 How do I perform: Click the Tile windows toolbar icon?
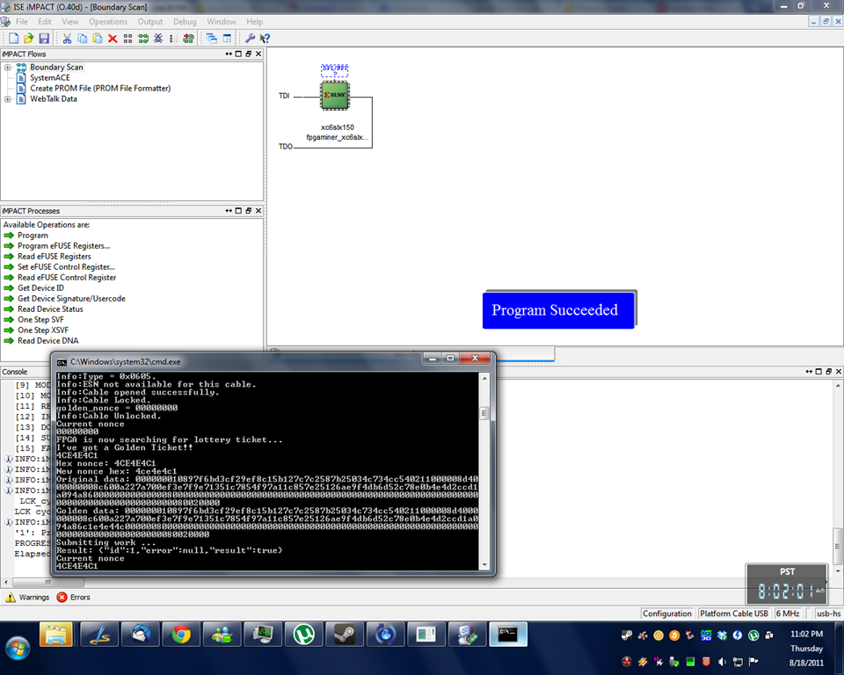pyautogui.click(x=227, y=38)
